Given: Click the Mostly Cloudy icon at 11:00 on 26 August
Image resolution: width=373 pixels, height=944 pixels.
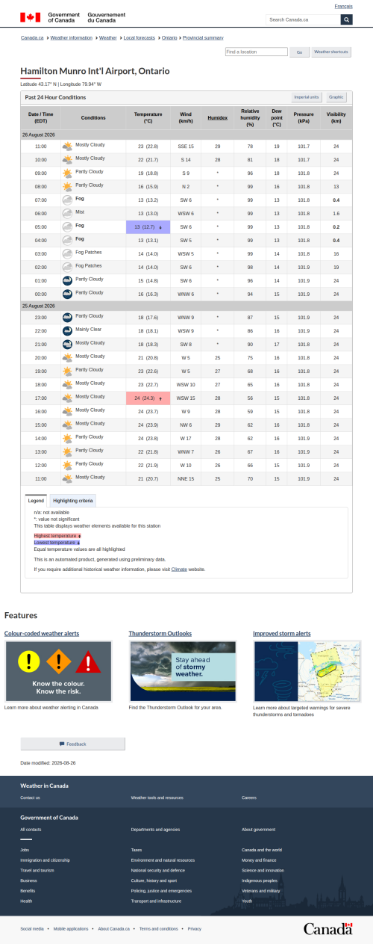Looking at the screenshot, I should pos(67,146).
